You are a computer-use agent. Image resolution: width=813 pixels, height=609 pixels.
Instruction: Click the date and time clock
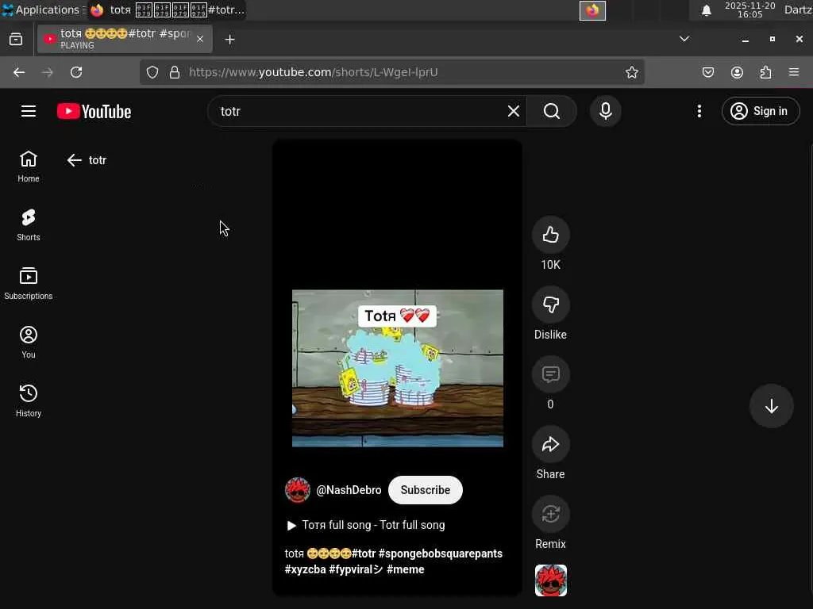tap(749, 10)
